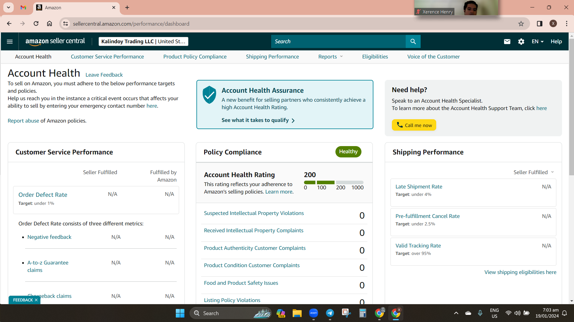Image resolution: width=574 pixels, height=322 pixels.
Task: Open the Valid Tracking Rate link
Action: tap(418, 246)
